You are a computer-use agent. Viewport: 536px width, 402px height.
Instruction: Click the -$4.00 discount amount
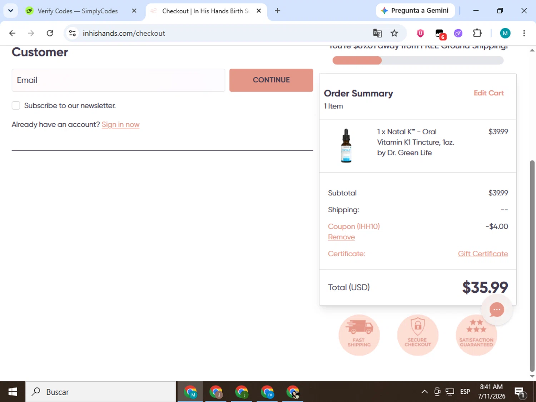497,227
